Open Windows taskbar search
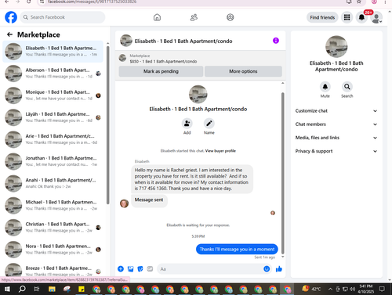392x295 pixels. pyautogui.click(x=22, y=289)
